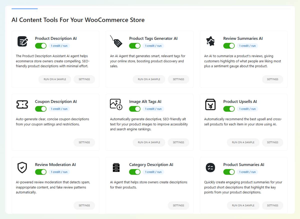The image size is (300, 219).
Task: Click the 'Product Description AI' title
Action: [x=56, y=39]
